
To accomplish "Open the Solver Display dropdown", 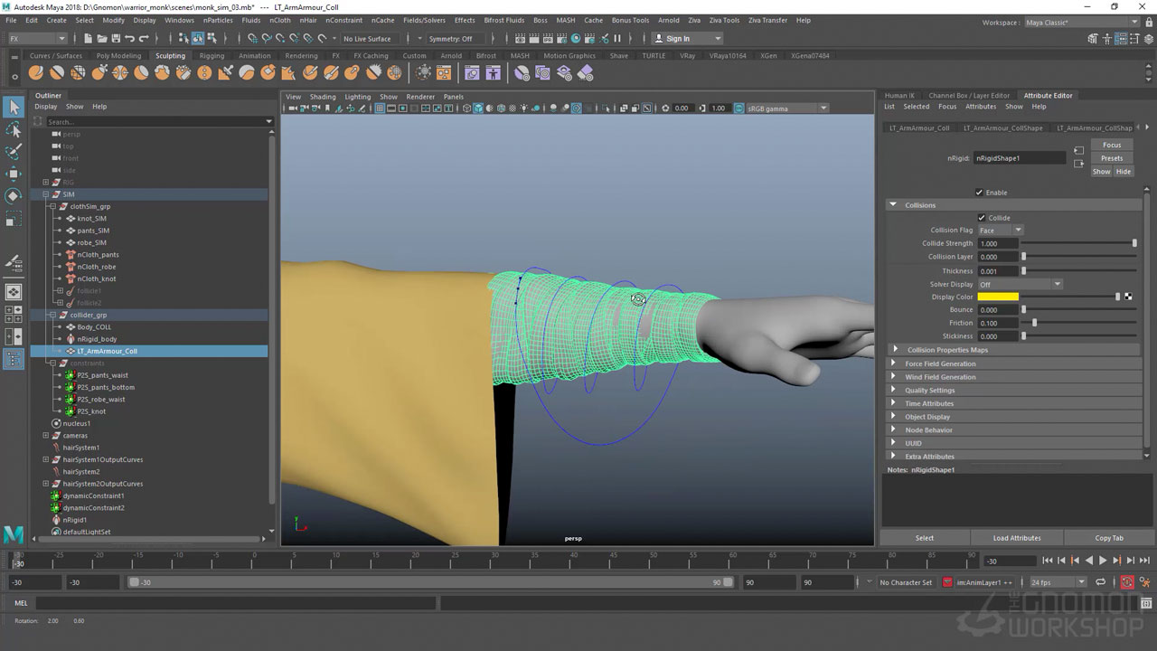I will tap(1020, 284).
